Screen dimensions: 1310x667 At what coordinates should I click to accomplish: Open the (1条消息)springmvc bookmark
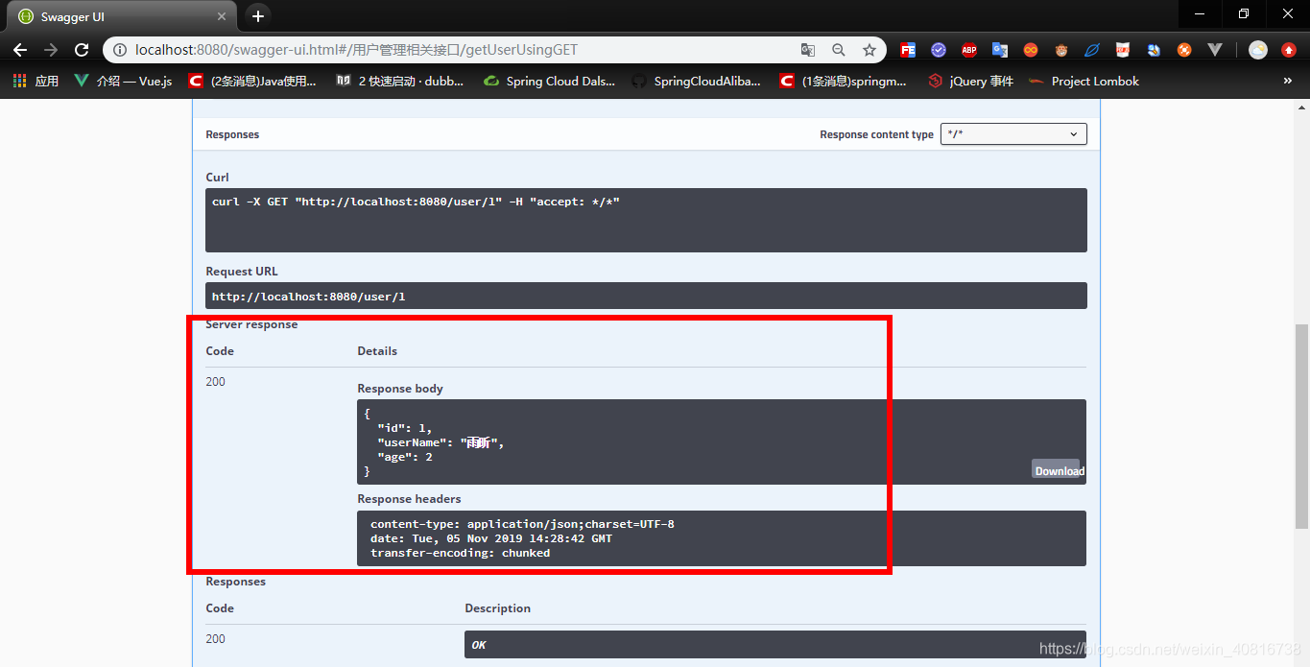[x=844, y=82]
